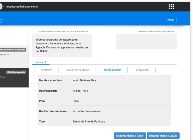Click the Ingrid Bañarez Rios name value
Viewport: 193px width, 140px height.
[x=84, y=80]
